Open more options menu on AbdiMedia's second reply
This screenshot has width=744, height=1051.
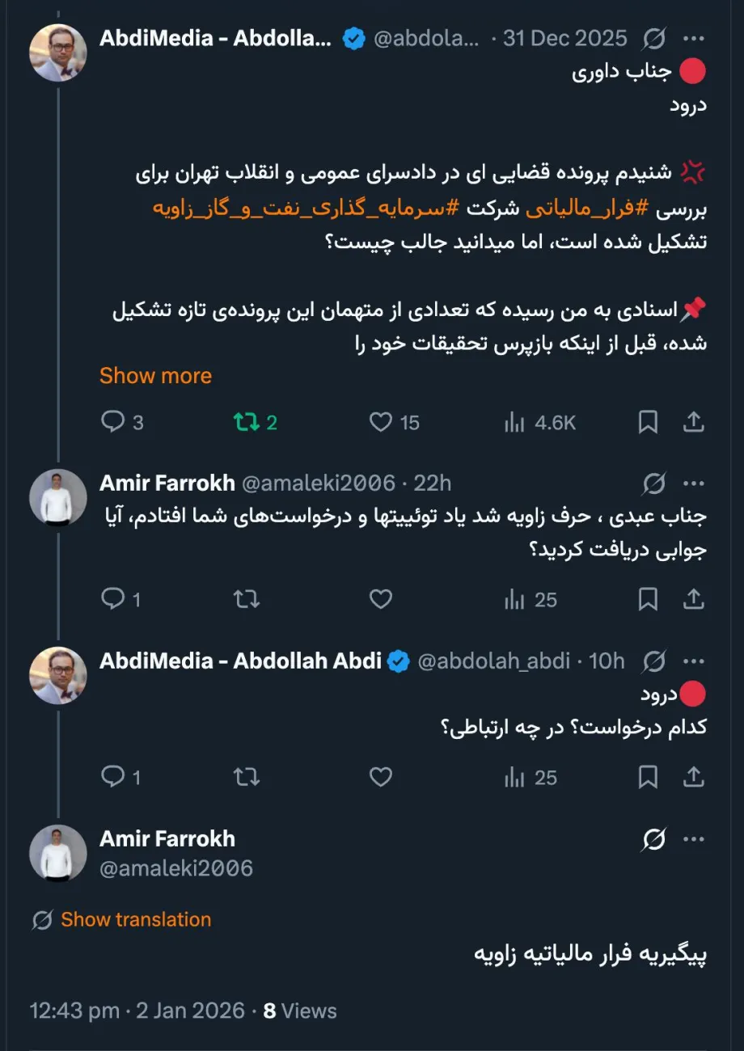[694, 661]
